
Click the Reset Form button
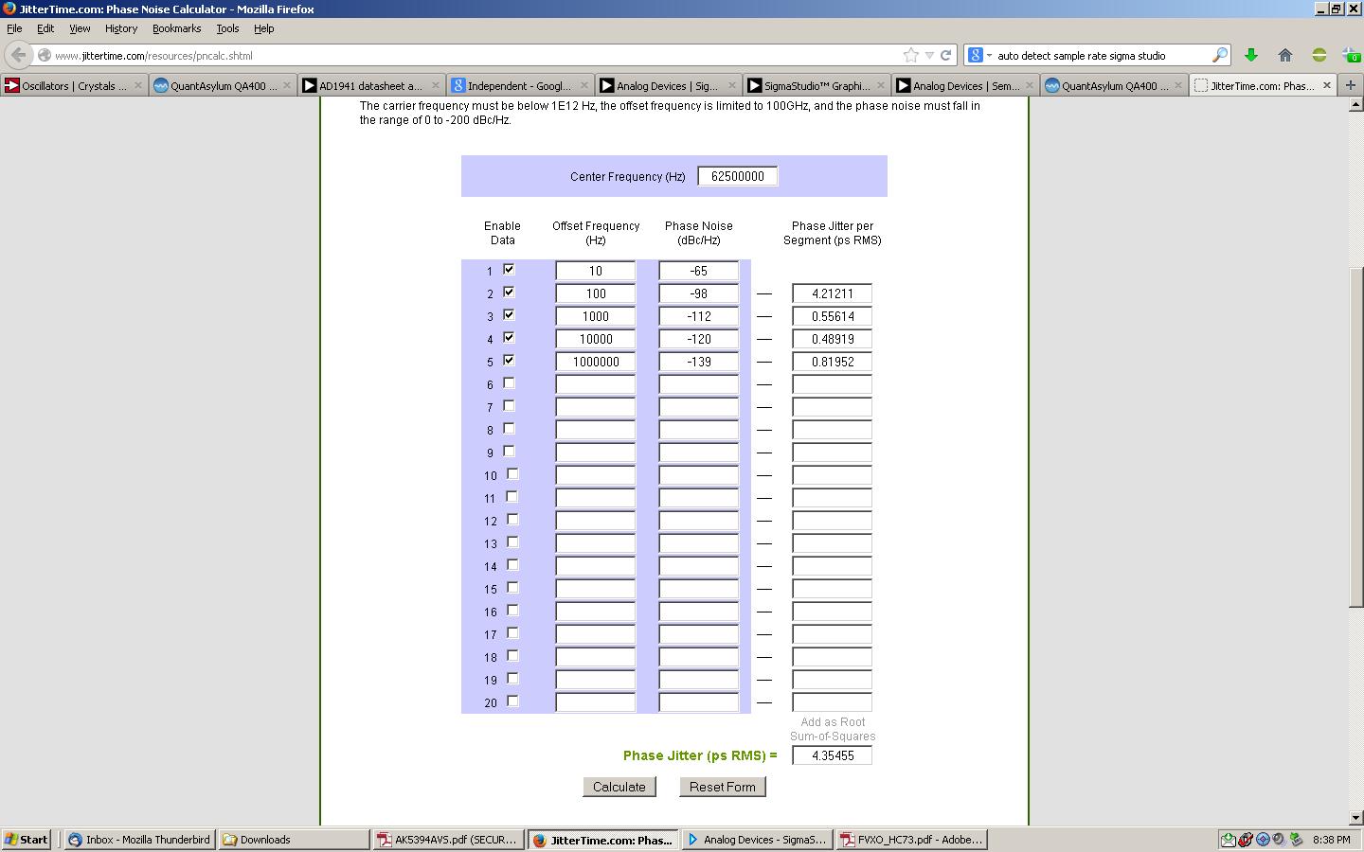pyautogui.click(x=723, y=787)
